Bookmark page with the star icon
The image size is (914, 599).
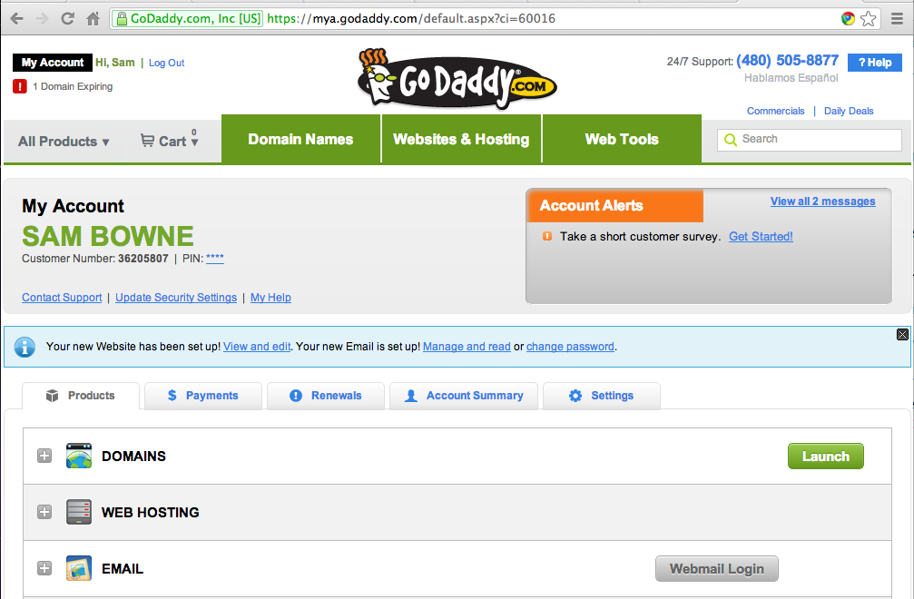pos(868,19)
